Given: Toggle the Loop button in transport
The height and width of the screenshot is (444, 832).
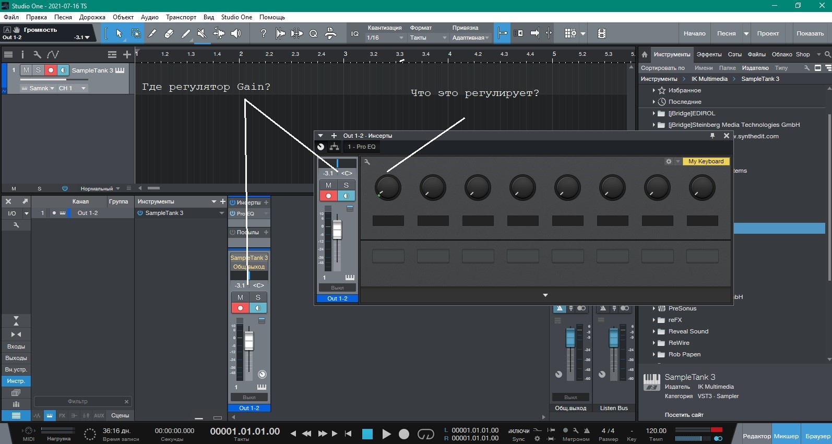Looking at the screenshot, I should 426,434.
